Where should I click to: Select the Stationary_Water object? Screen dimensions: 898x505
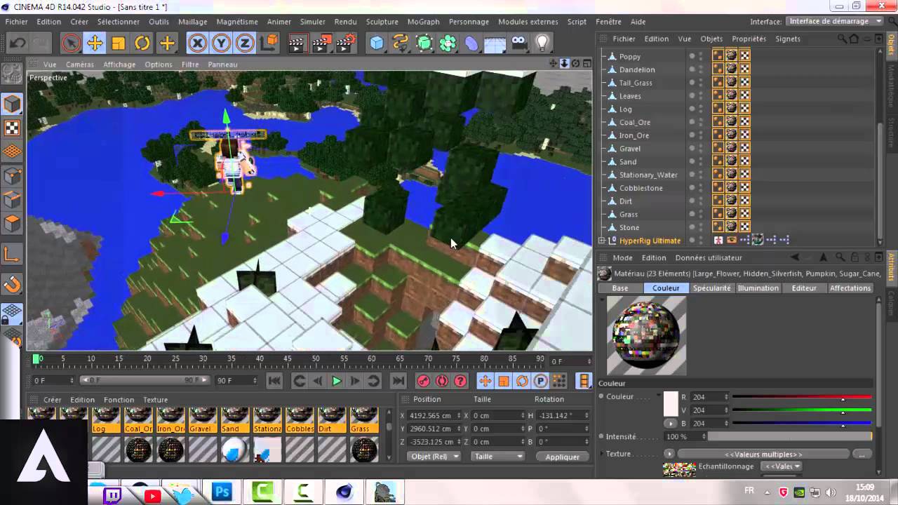tap(648, 175)
